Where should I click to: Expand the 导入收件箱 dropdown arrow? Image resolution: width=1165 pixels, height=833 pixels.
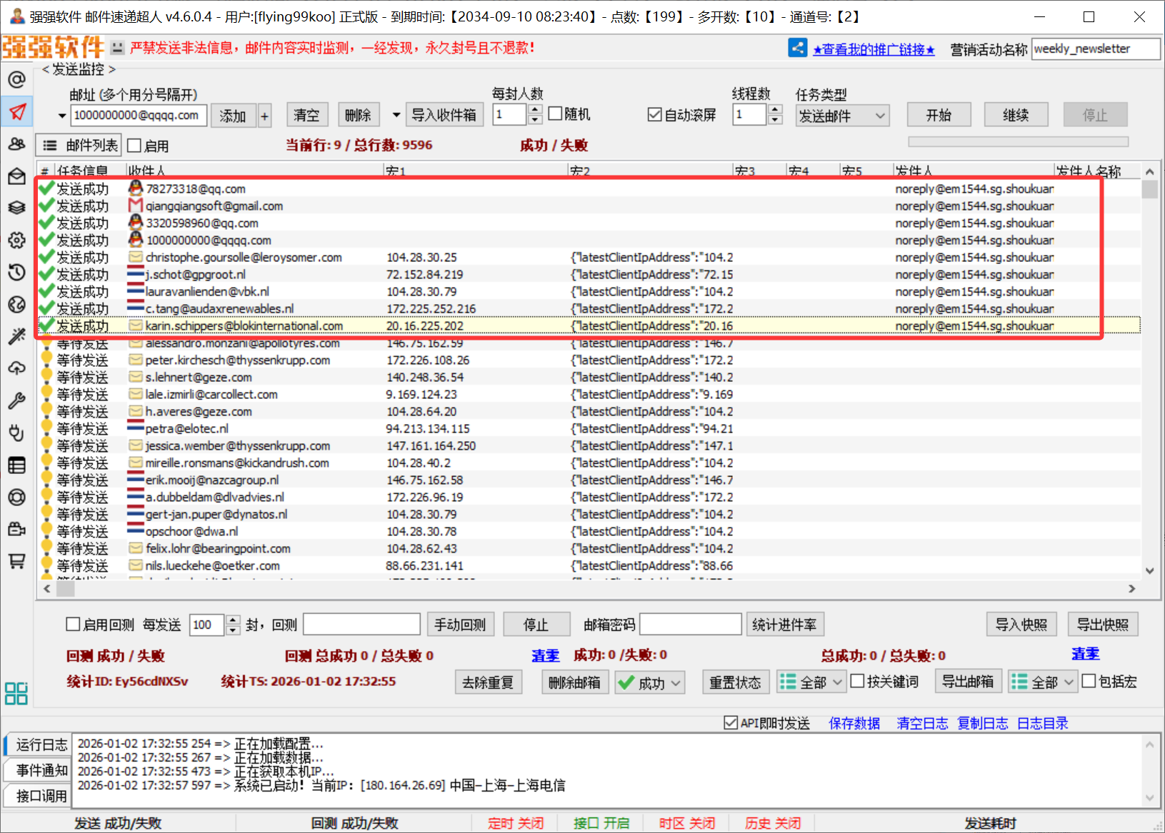point(396,115)
